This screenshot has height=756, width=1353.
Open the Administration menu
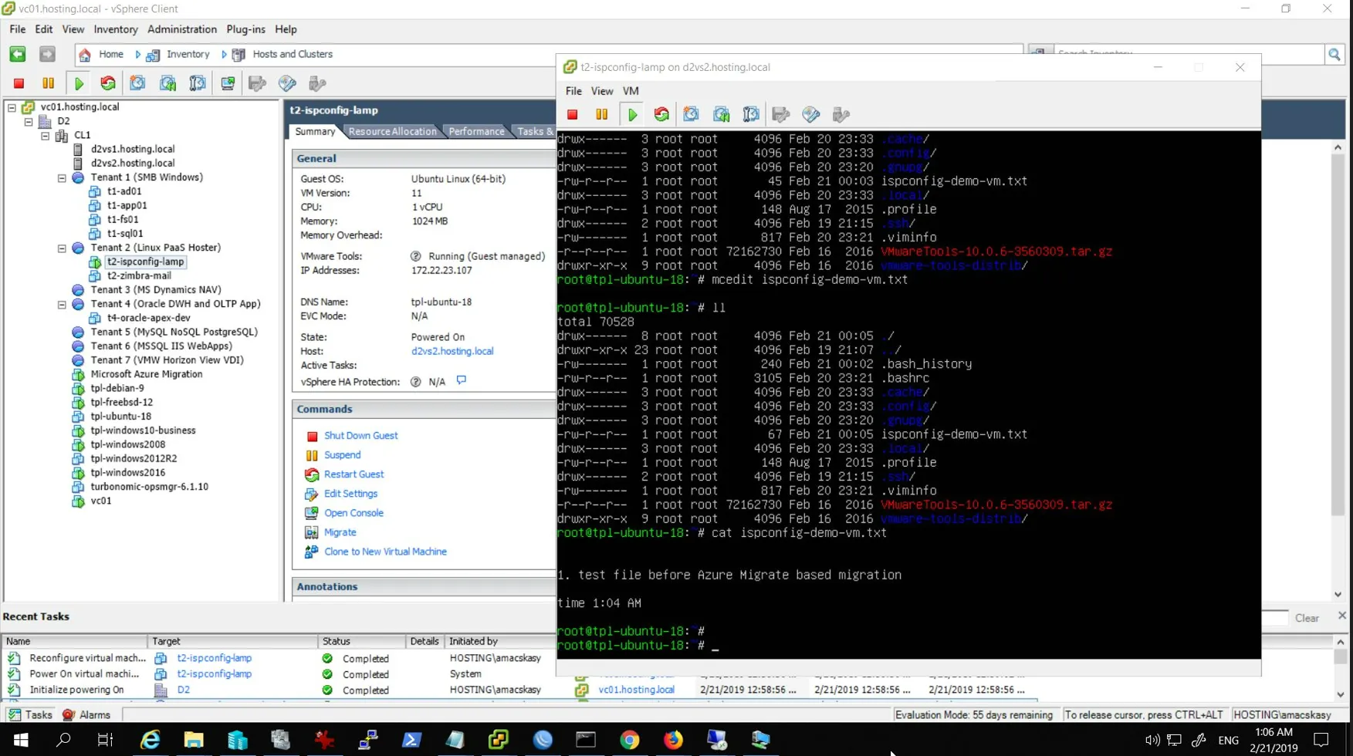pyautogui.click(x=182, y=29)
